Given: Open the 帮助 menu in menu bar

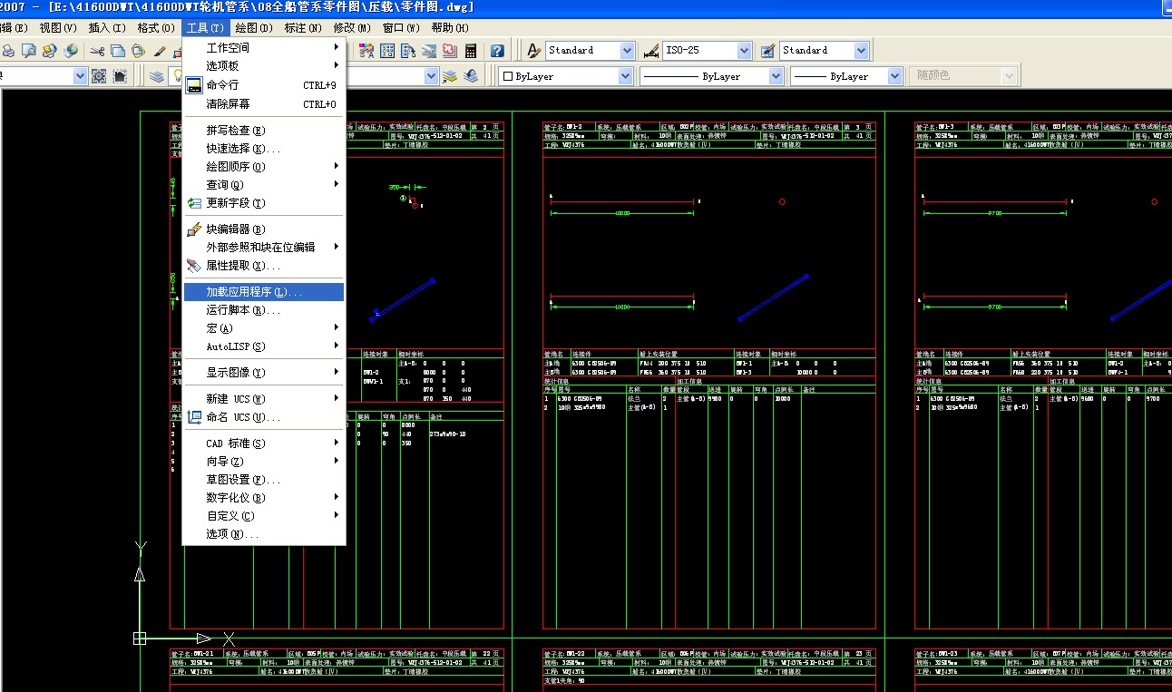Looking at the screenshot, I should click(x=450, y=27).
